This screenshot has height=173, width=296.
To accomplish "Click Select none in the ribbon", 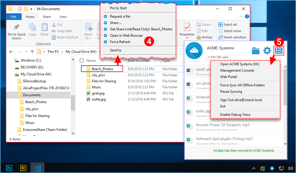I will point(229,31).
